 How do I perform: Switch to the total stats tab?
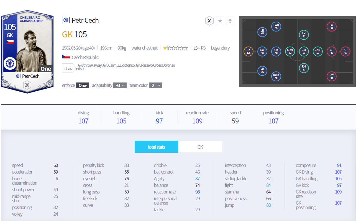click(x=156, y=147)
